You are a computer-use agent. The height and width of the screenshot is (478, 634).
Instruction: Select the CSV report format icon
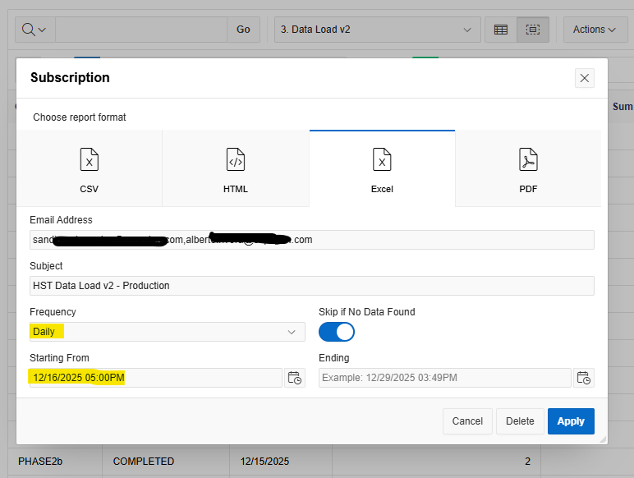coord(89,159)
